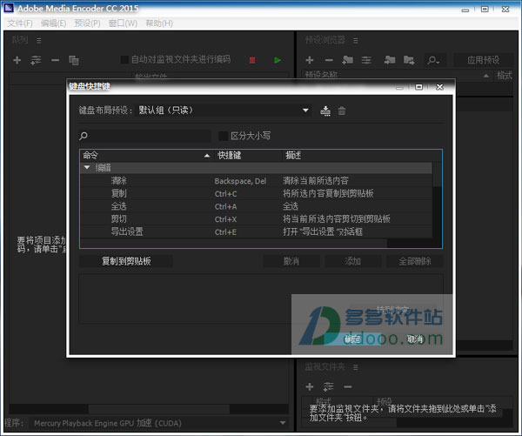Click the magnifier icon in shortcuts search

point(84,136)
